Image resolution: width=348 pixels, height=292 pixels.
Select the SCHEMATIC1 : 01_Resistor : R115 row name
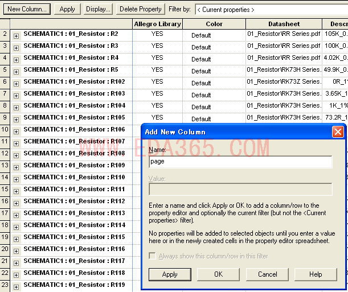click(x=74, y=237)
